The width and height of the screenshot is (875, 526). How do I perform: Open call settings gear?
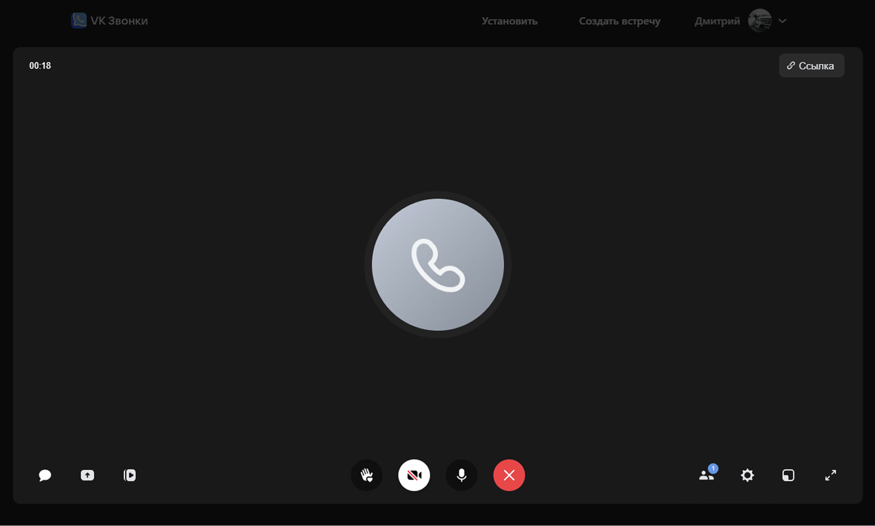coord(747,475)
